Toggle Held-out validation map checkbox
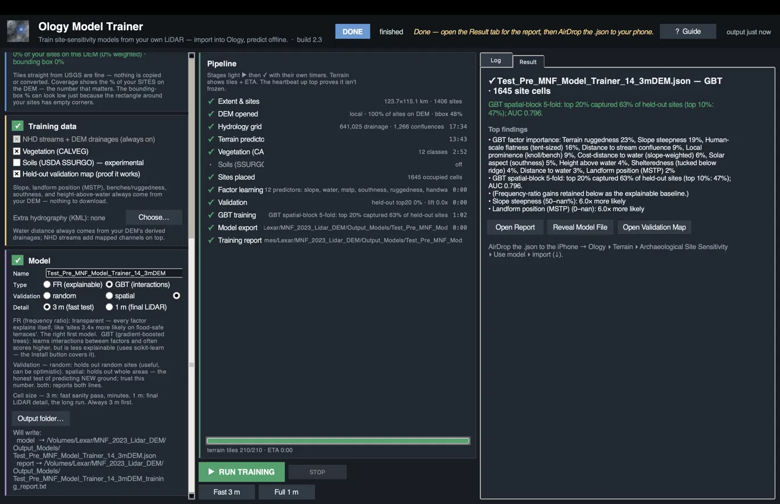780x504 pixels. point(16,174)
